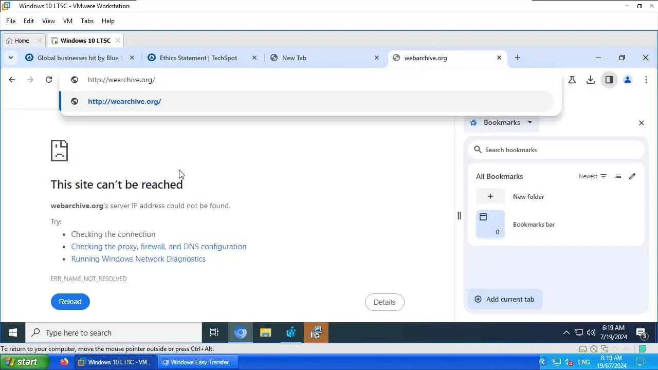Switch to Ethics Statement TechSpot tab
Image resolution: width=658 pixels, height=370 pixels.
click(x=198, y=58)
